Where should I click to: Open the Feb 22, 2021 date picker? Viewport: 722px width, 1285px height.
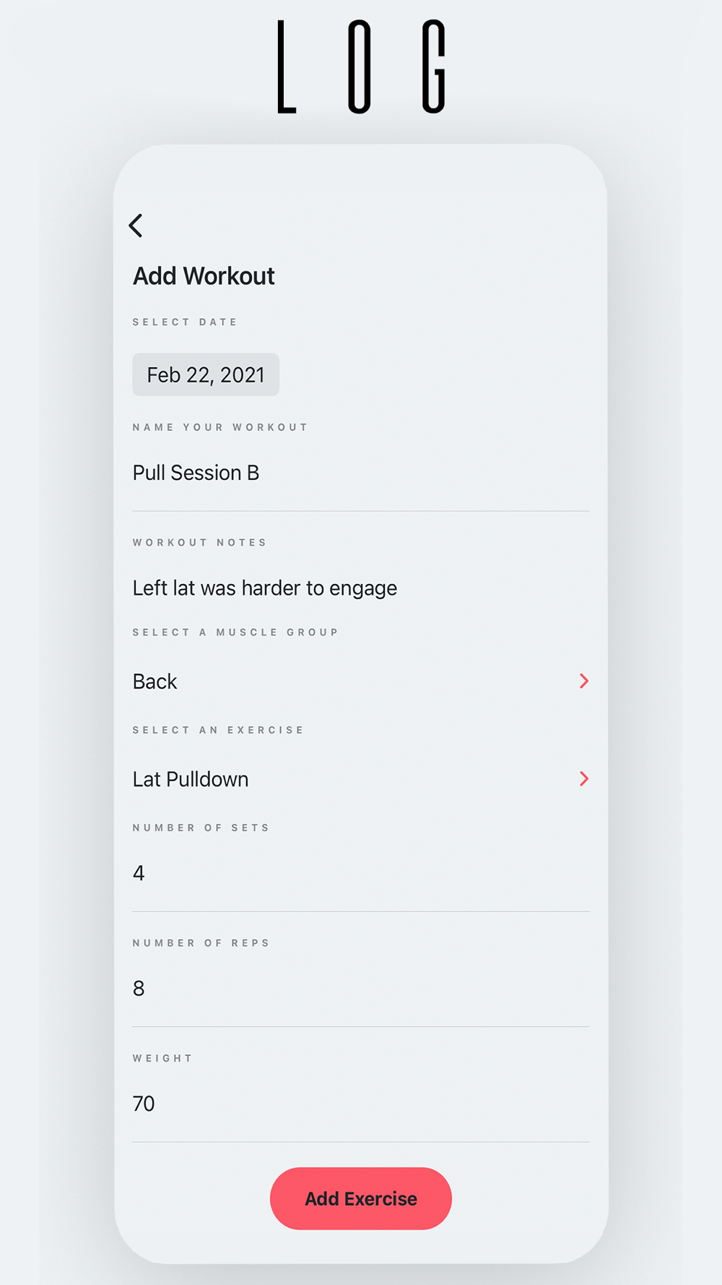206,374
